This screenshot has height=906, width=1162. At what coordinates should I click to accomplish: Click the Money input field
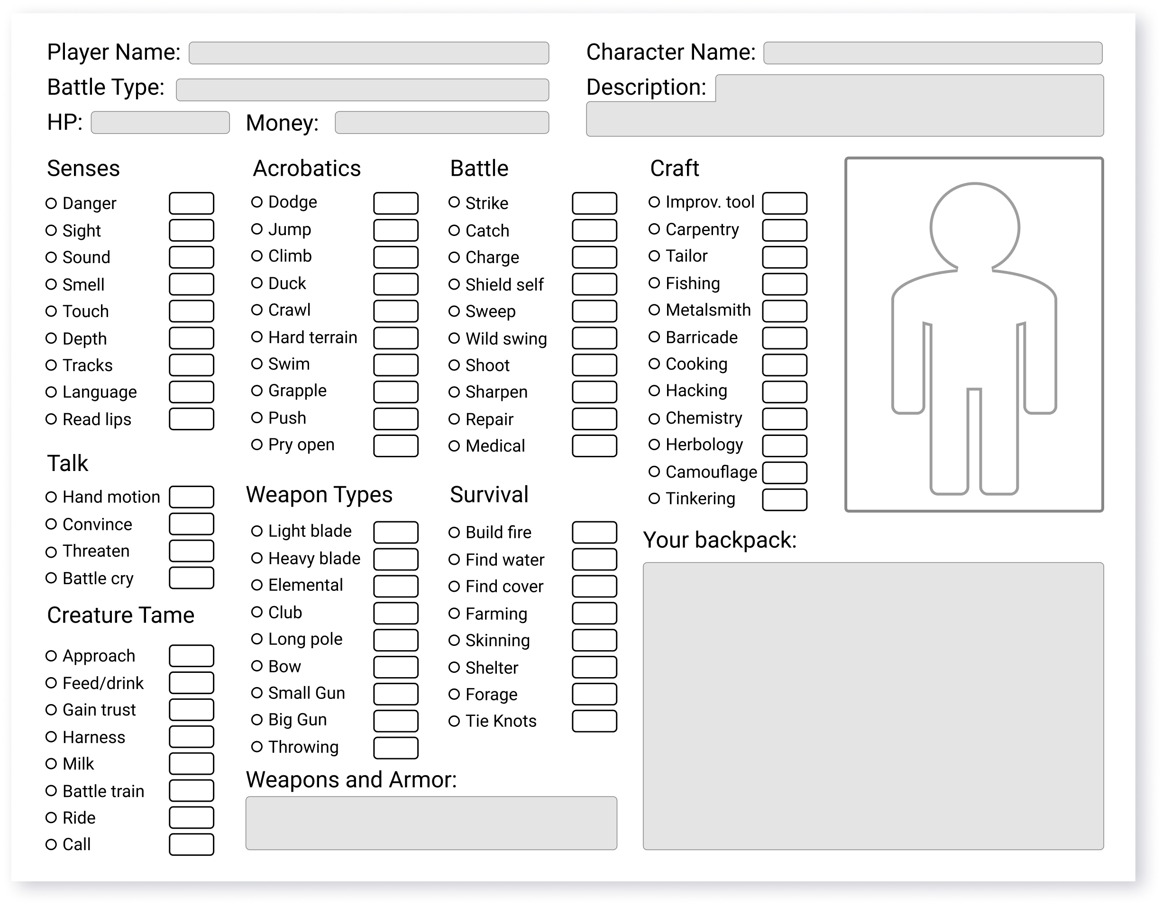click(441, 123)
